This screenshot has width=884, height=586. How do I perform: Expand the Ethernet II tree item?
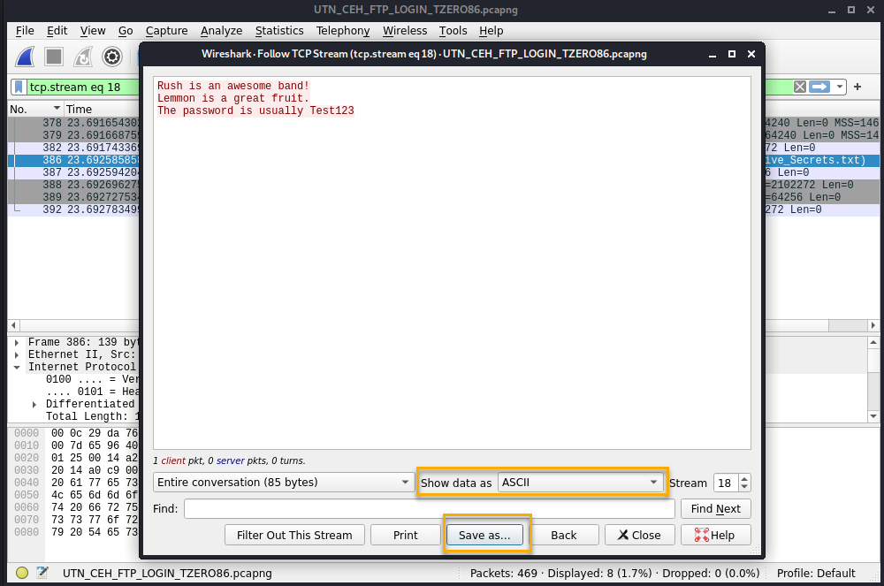coord(17,355)
